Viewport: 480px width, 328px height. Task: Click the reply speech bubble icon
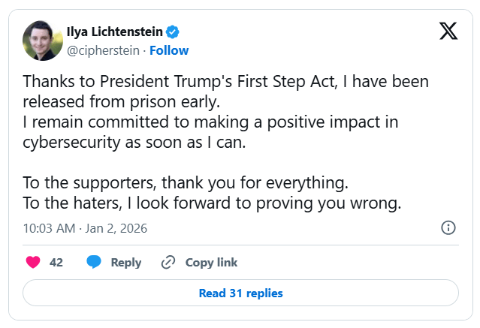click(94, 262)
